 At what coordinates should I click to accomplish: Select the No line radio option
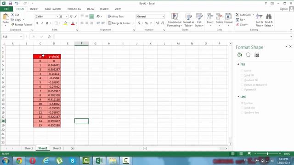(x=242, y=103)
